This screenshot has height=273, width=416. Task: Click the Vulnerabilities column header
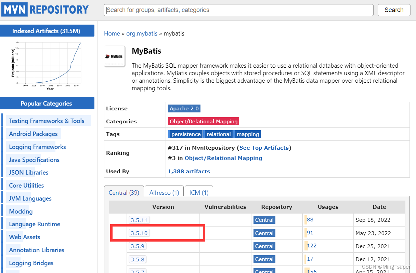coord(225,207)
